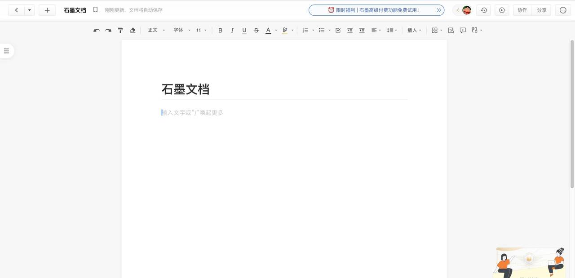Select the clear formatting eraser icon
Viewport: 575px width, 278px height.
click(133, 30)
